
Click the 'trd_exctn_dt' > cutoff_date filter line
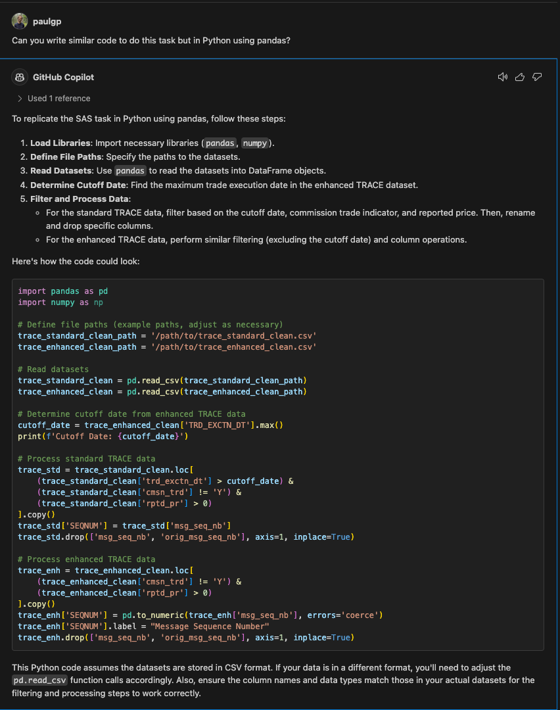tap(165, 481)
